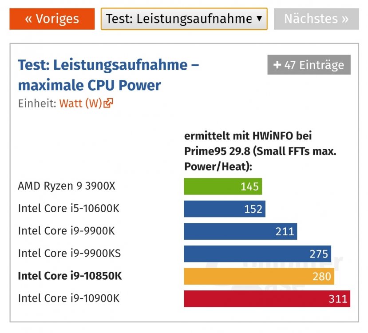Click the bold Intel Core i9-10850K label
The height and width of the screenshot is (333, 368).
70,276
